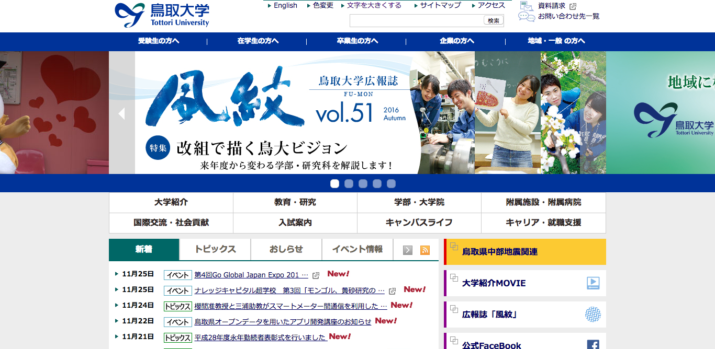This screenshot has height=349, width=715.
Task: Click the video icon on 大学紹介MOVIE
Action: (593, 283)
